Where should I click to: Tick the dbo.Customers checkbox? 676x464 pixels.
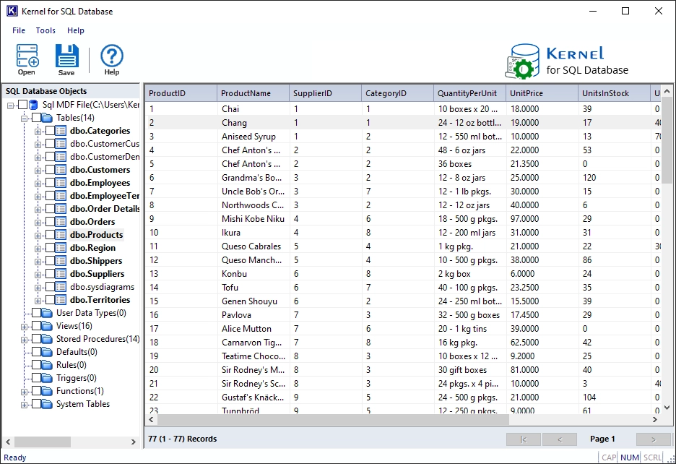coord(51,170)
